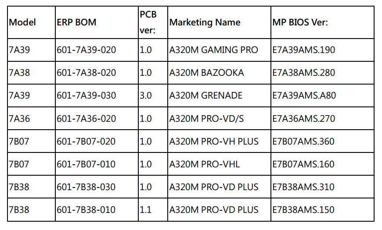Click BIOS version E7A39AMS.190

303,50
